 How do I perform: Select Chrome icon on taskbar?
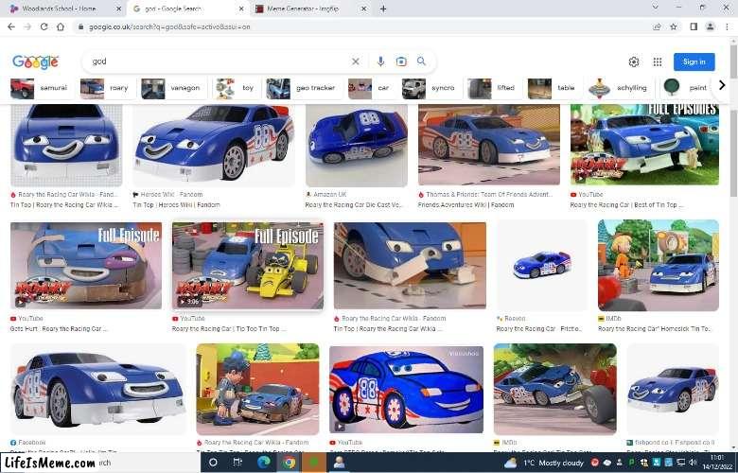coord(289,463)
